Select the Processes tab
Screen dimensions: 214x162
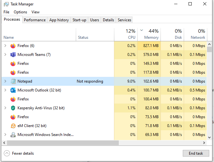point(12,19)
